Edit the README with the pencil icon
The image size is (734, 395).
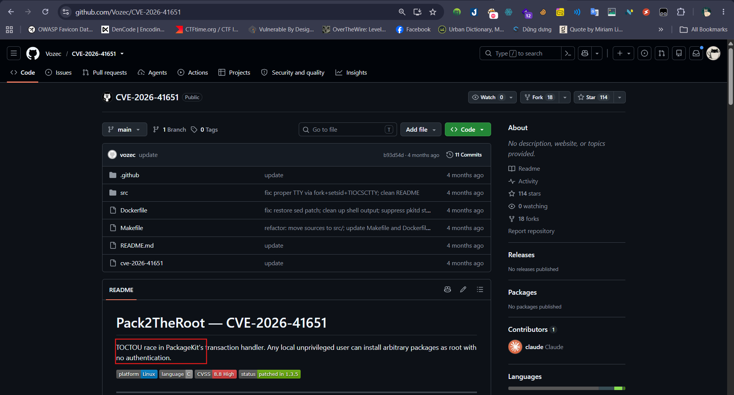463,289
